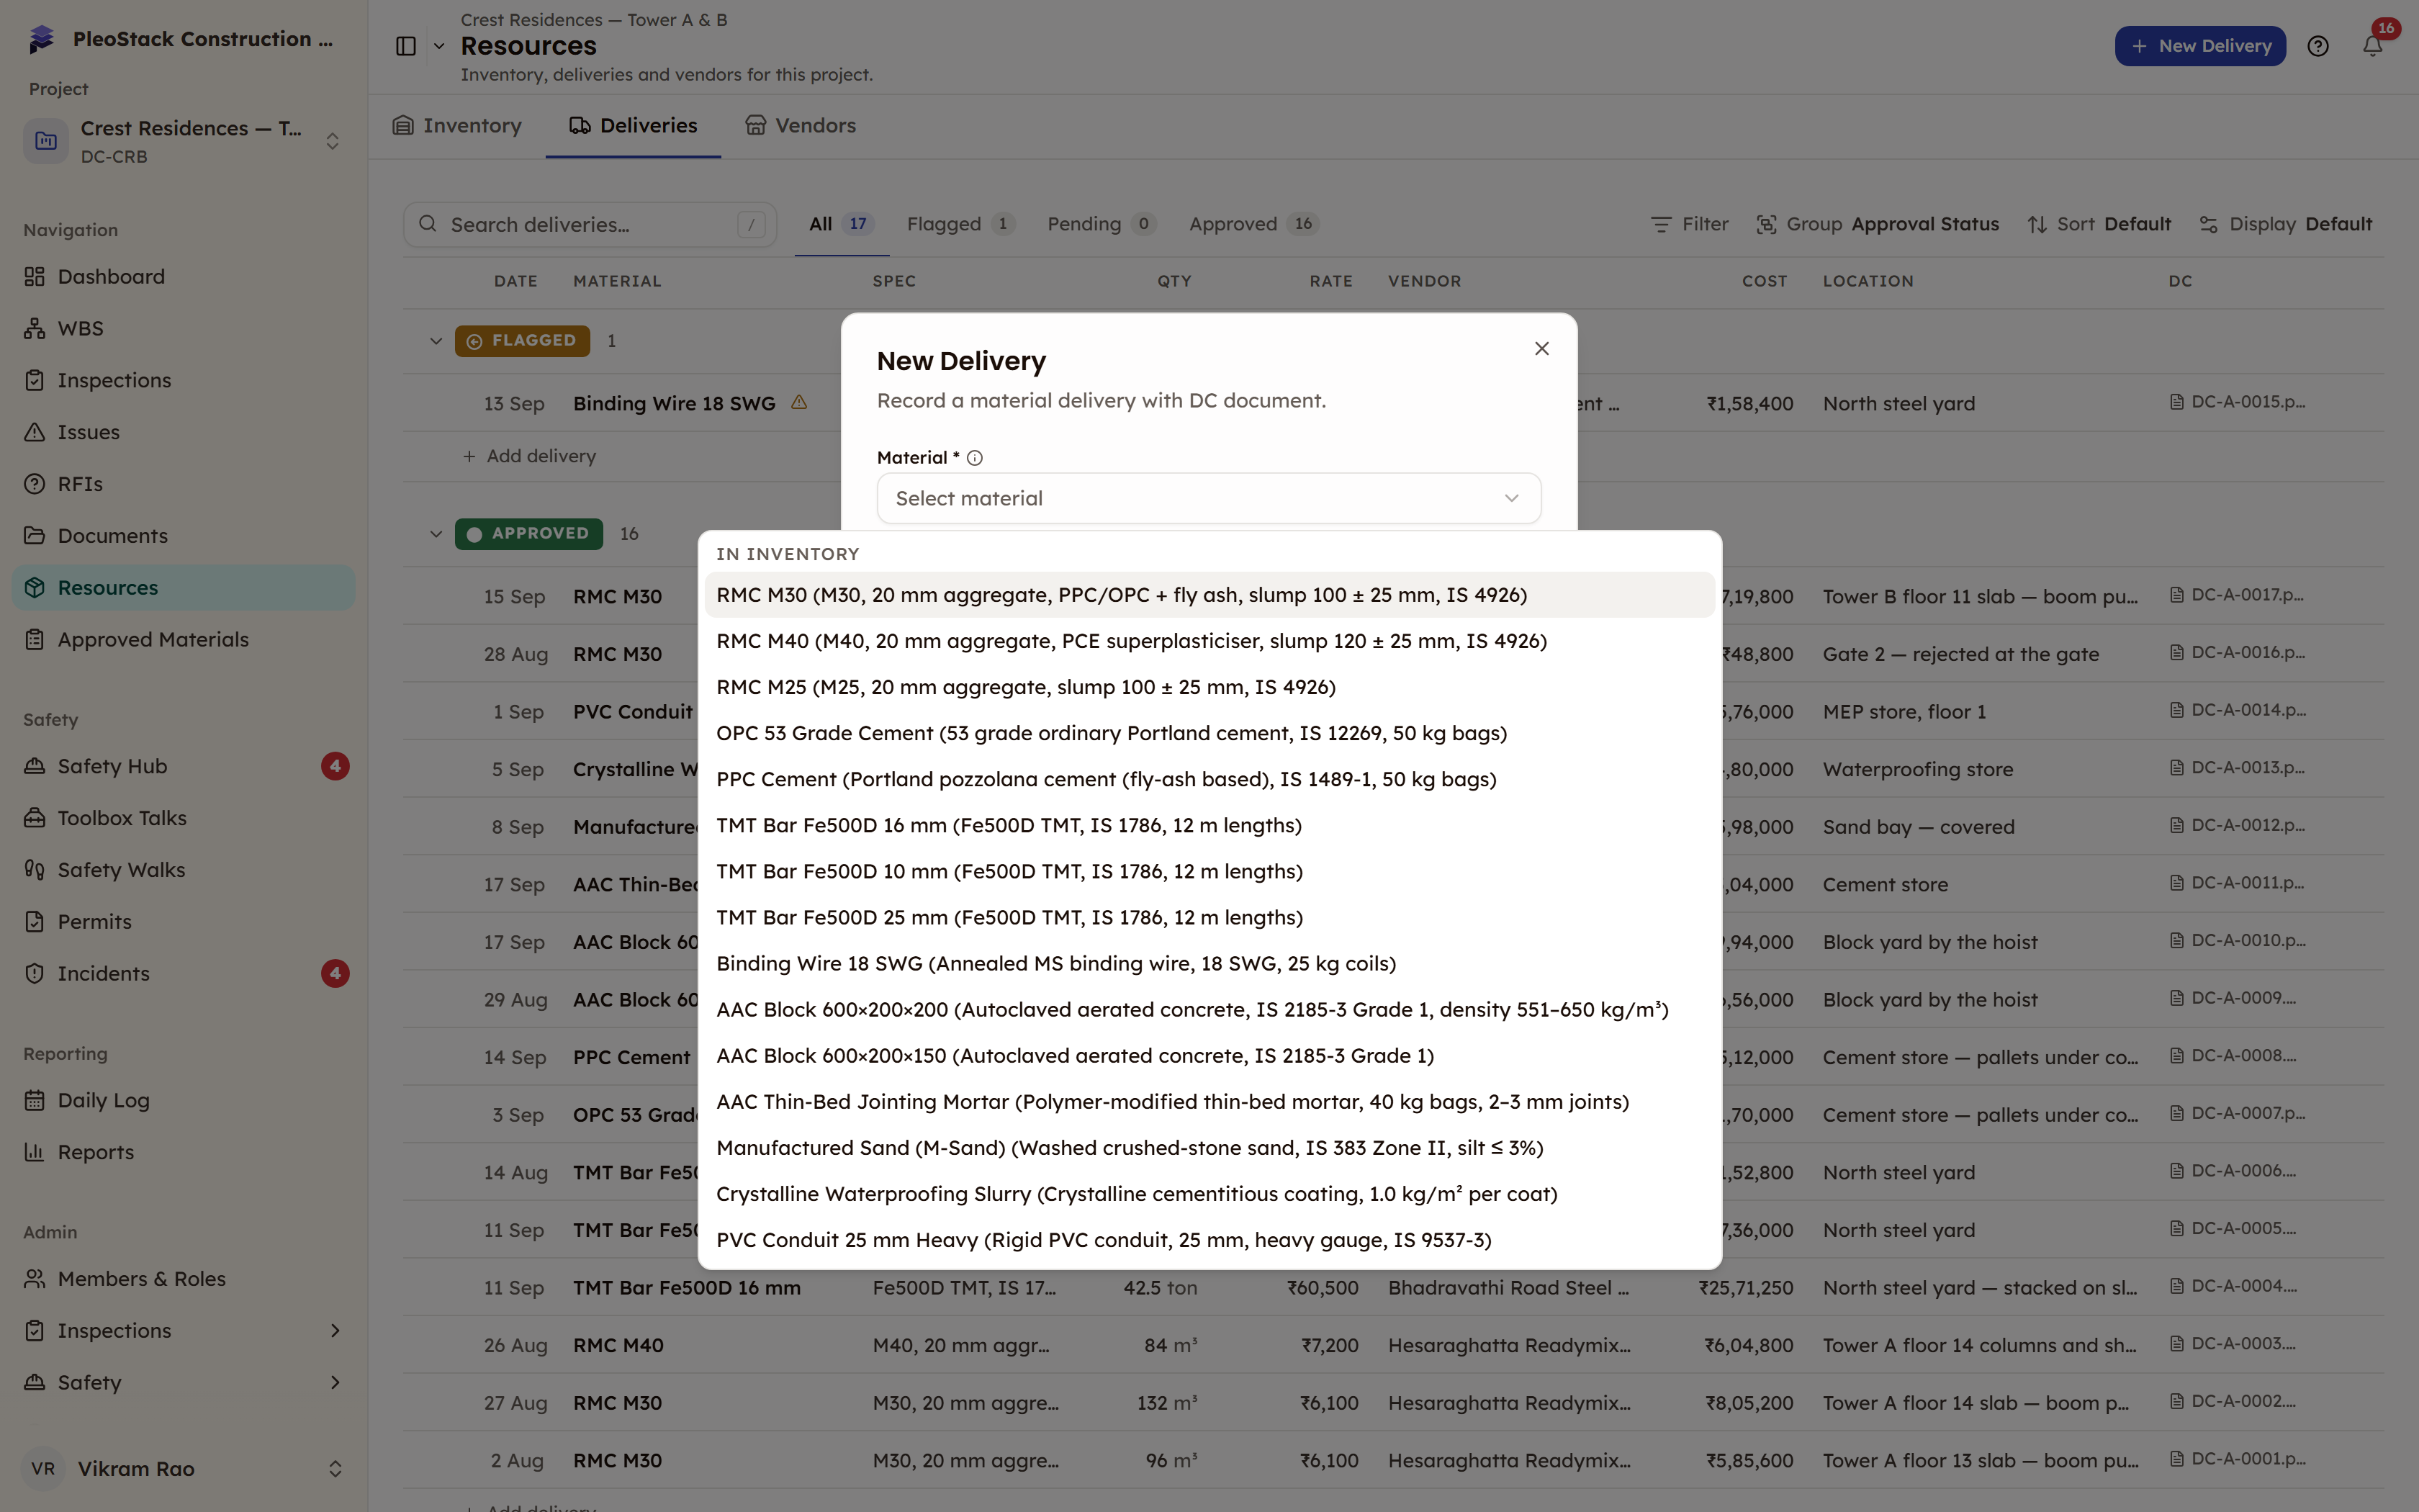Change Sort Default option
The width and height of the screenshot is (2419, 1512).
pyautogui.click(x=2099, y=224)
